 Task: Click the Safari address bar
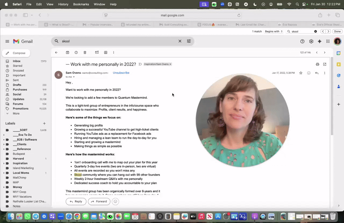tap(172, 15)
